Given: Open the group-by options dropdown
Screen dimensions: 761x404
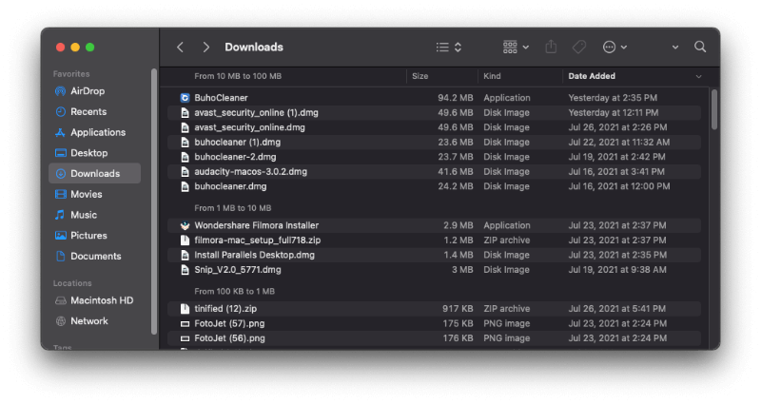Looking at the screenshot, I should point(516,47).
